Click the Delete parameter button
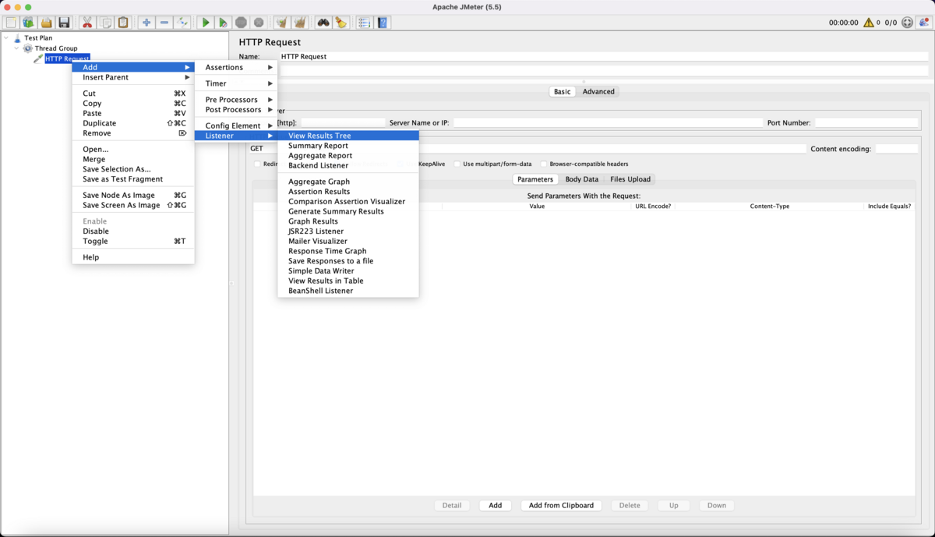This screenshot has height=537, width=935. point(630,505)
